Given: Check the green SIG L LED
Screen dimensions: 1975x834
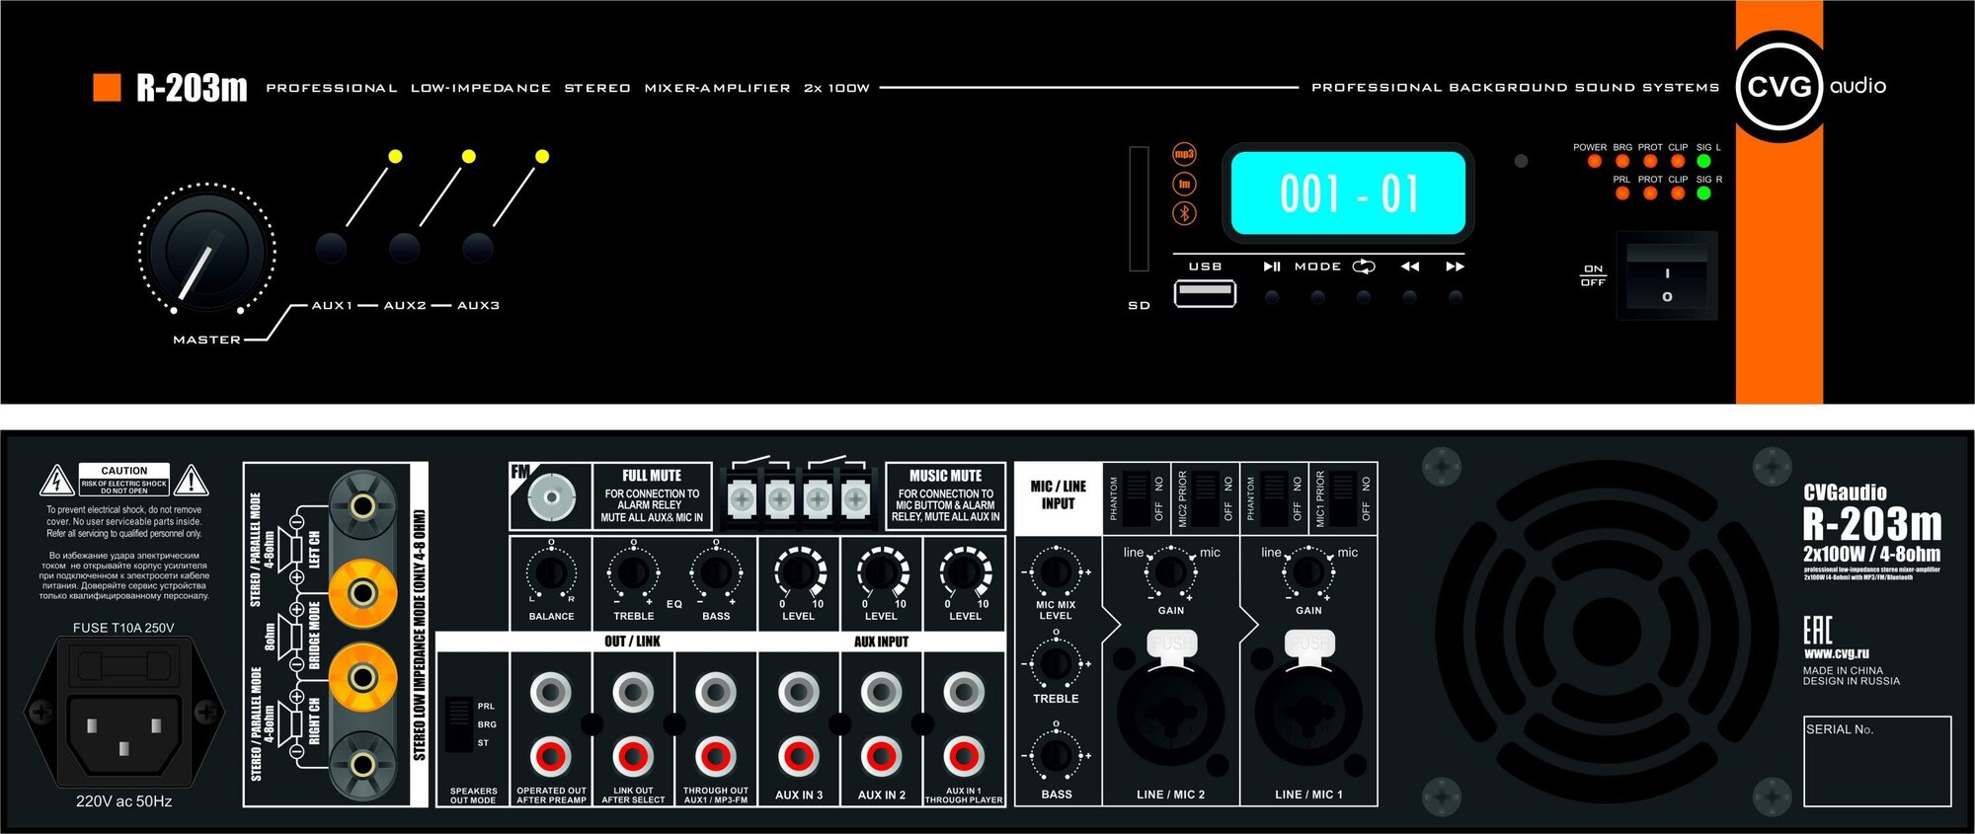Looking at the screenshot, I should point(1703,161).
